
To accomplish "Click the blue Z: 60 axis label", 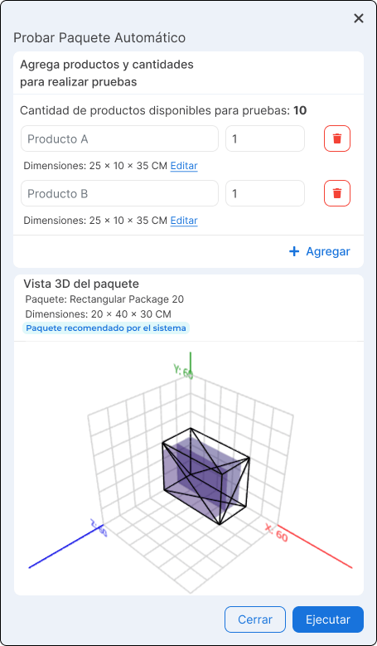I will [x=99, y=528].
